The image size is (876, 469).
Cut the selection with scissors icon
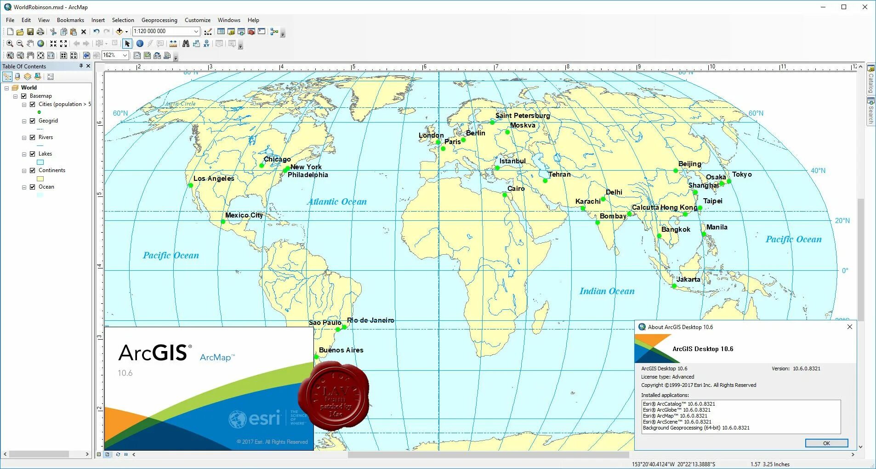[x=53, y=32]
